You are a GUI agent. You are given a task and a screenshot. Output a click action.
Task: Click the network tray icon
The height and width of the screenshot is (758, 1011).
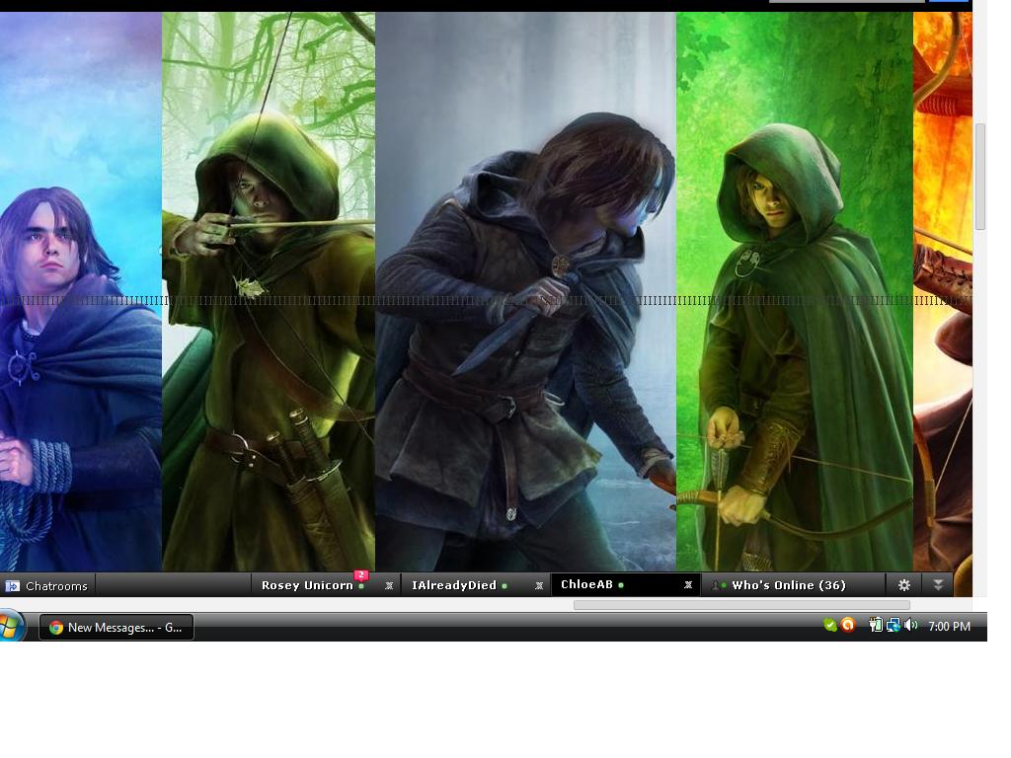pyautogui.click(x=894, y=625)
